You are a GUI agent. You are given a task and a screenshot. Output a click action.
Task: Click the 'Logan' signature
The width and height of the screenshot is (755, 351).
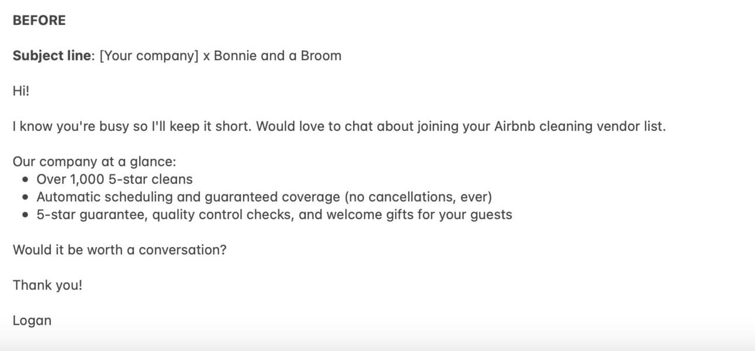pos(32,321)
